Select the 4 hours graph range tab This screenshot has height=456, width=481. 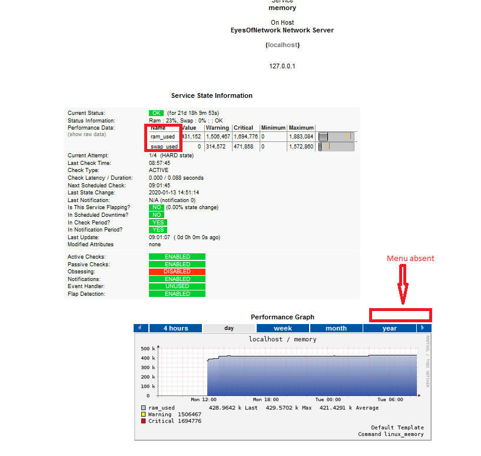pyautogui.click(x=176, y=328)
